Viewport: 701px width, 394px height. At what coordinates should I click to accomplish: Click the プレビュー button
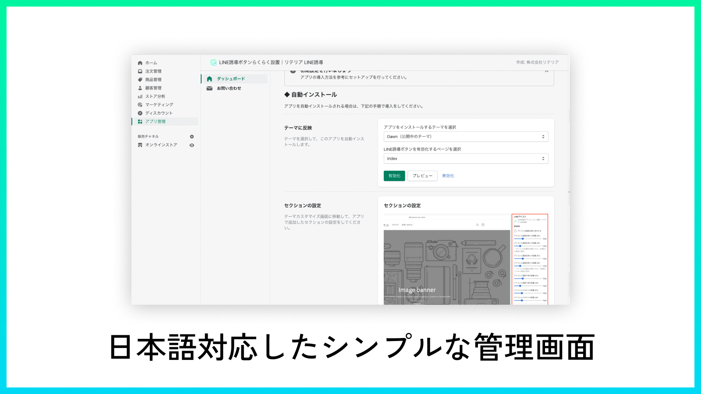point(422,176)
